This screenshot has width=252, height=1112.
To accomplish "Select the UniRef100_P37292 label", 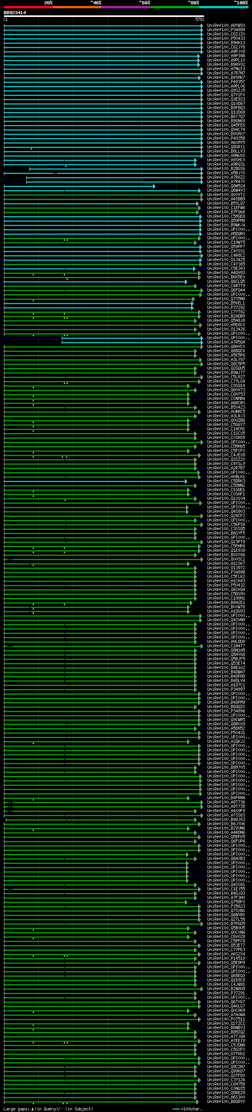I will pyautogui.click(x=226, y=307).
